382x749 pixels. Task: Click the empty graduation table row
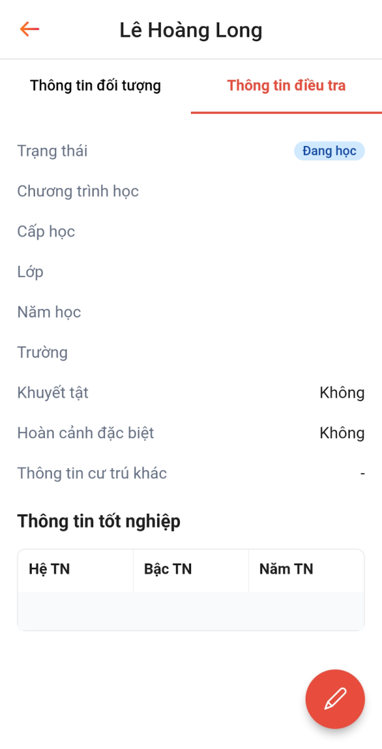pyautogui.click(x=191, y=611)
